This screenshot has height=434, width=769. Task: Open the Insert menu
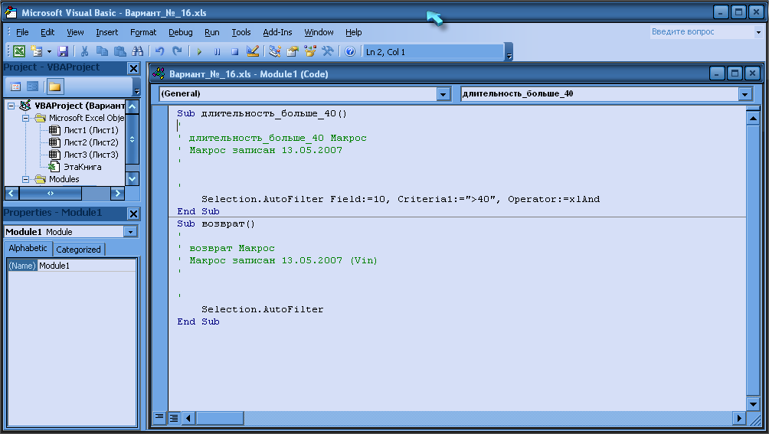point(107,32)
